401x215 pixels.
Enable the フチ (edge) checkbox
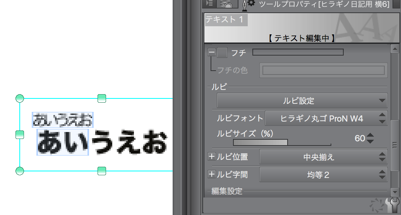(x=222, y=52)
